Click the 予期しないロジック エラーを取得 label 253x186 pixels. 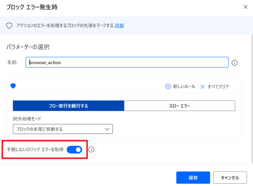click(x=35, y=149)
